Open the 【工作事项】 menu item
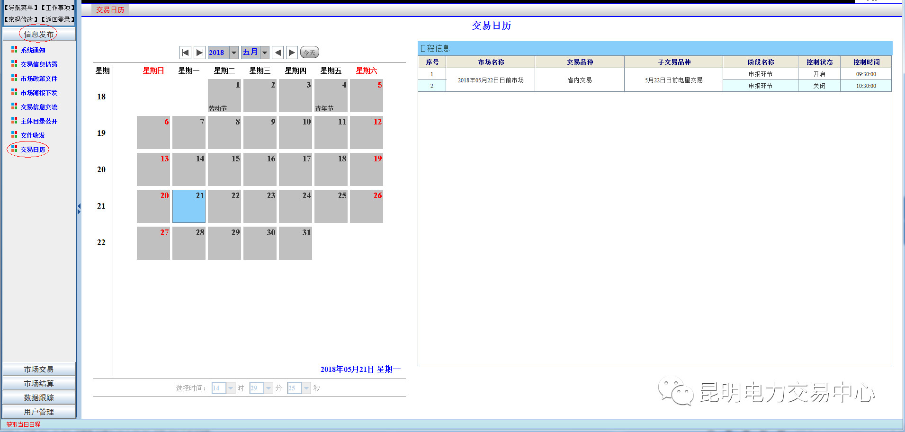Screen dimensions: 905x432 pos(58,8)
